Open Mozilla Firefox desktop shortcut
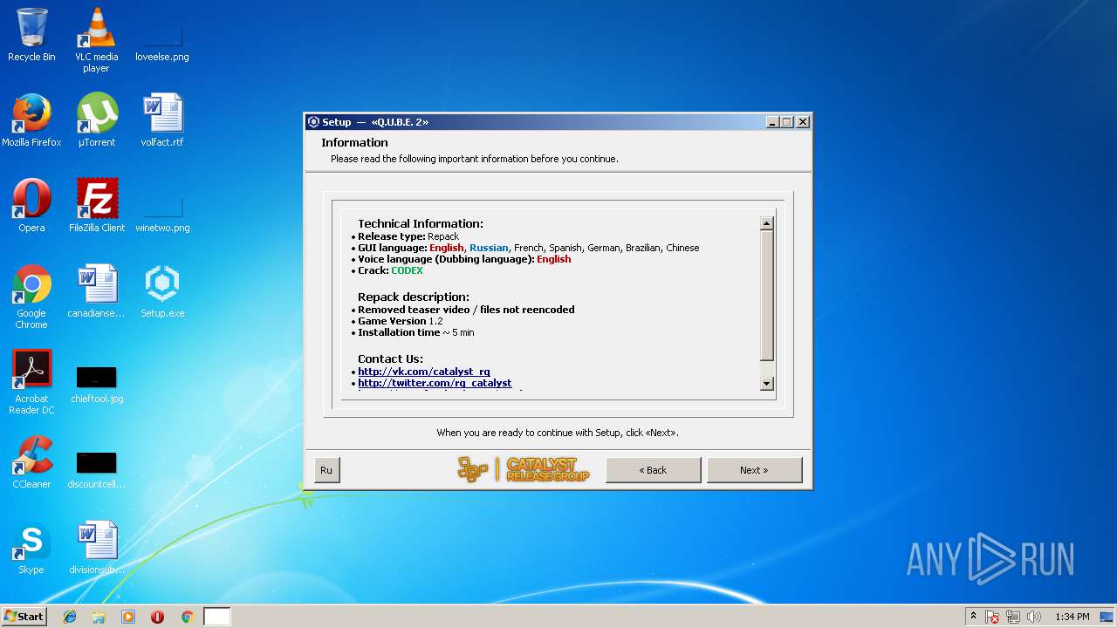 (x=31, y=120)
